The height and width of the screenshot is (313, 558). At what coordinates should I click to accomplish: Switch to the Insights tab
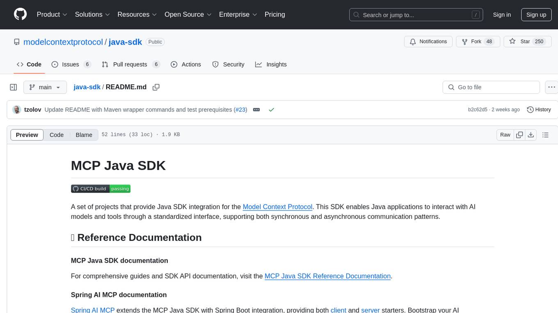(271, 64)
